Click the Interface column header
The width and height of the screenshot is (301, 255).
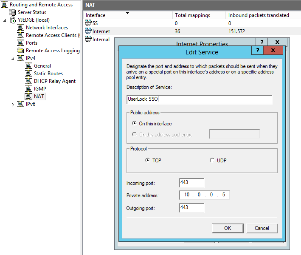(x=128, y=15)
